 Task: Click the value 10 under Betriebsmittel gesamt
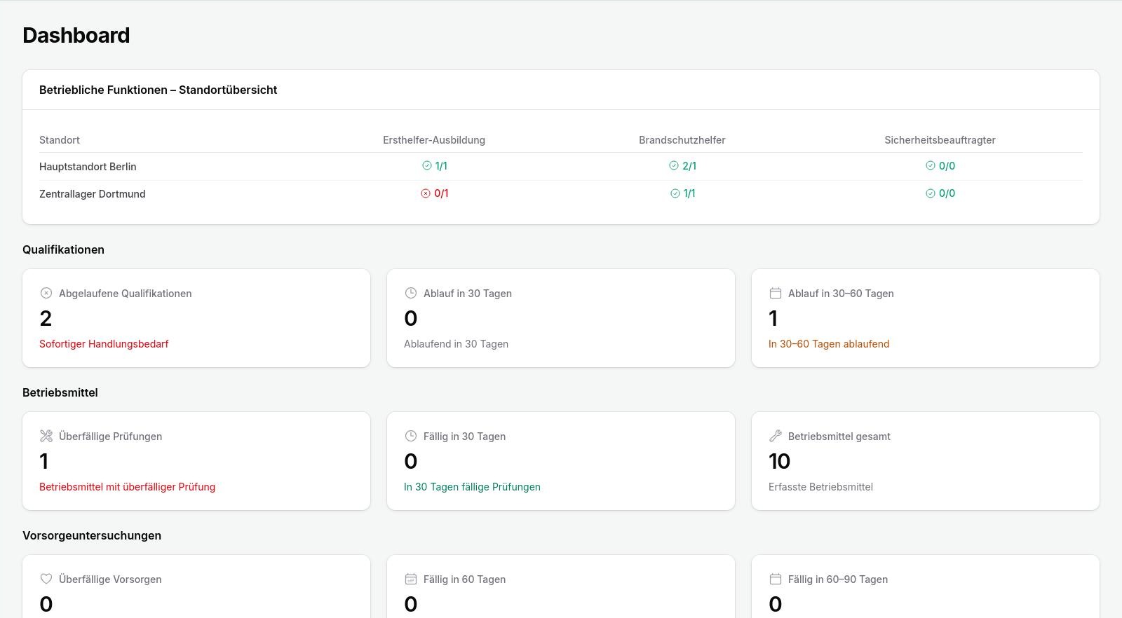coord(780,462)
